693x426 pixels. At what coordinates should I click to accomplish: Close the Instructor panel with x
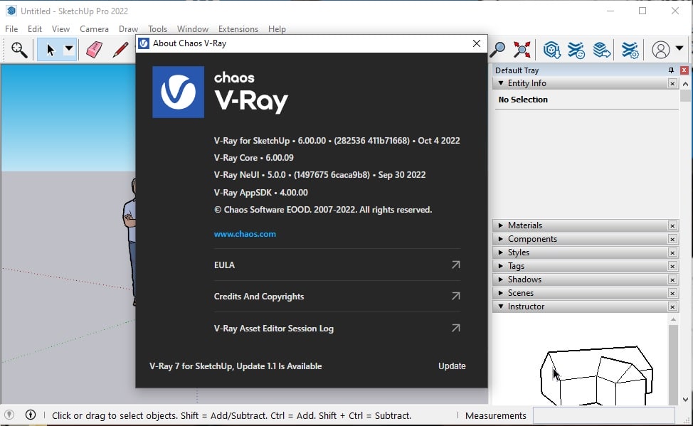(x=672, y=307)
